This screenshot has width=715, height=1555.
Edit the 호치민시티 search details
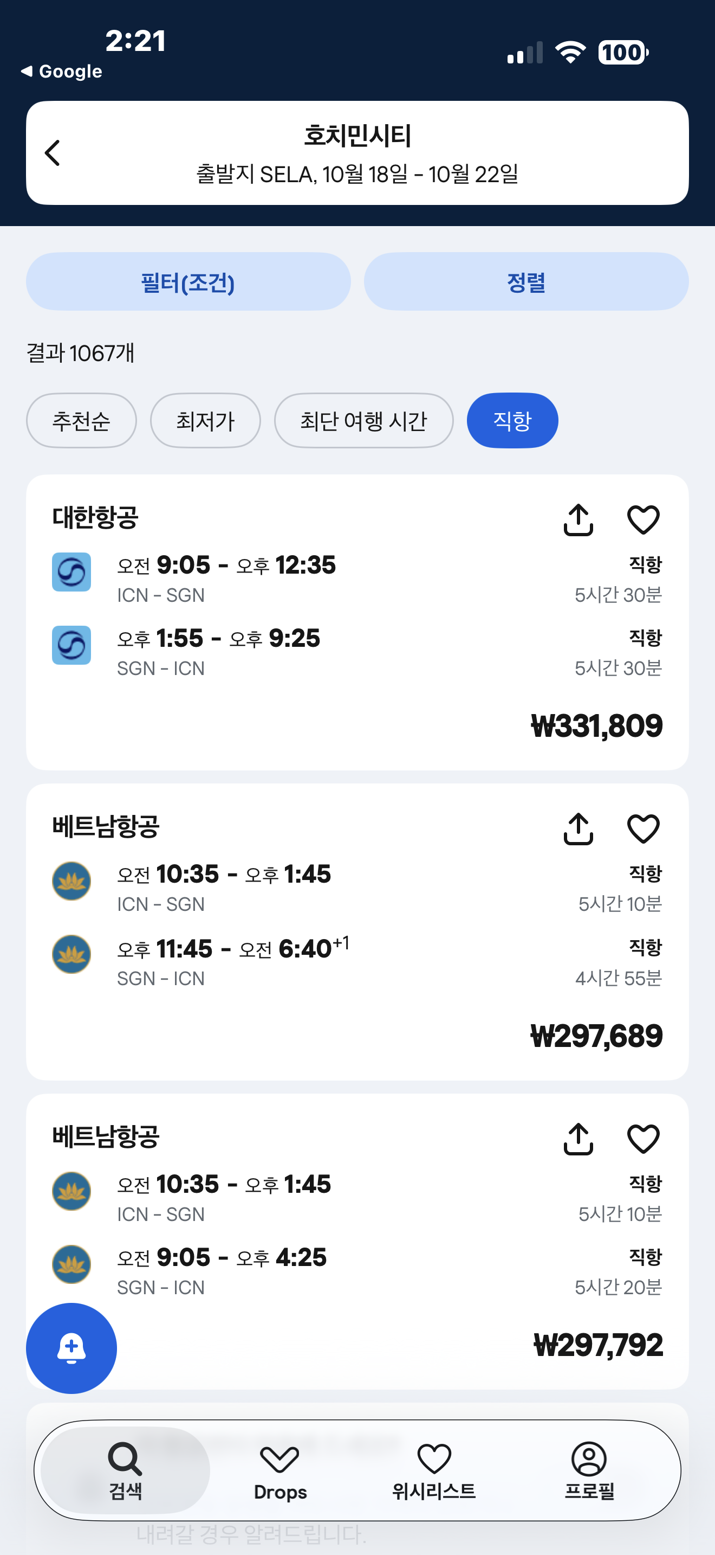point(357,153)
